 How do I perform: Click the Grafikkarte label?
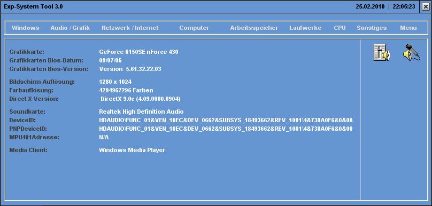pyautogui.click(x=27, y=52)
